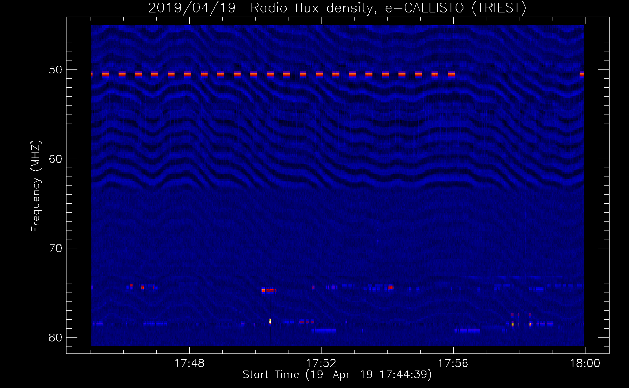Click the 17:48 time tick label
The width and height of the screenshot is (629, 388).
tap(189, 364)
